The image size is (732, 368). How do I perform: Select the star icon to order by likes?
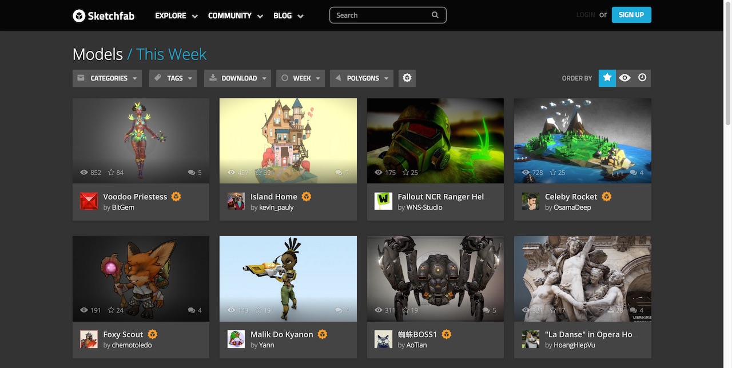(x=607, y=78)
